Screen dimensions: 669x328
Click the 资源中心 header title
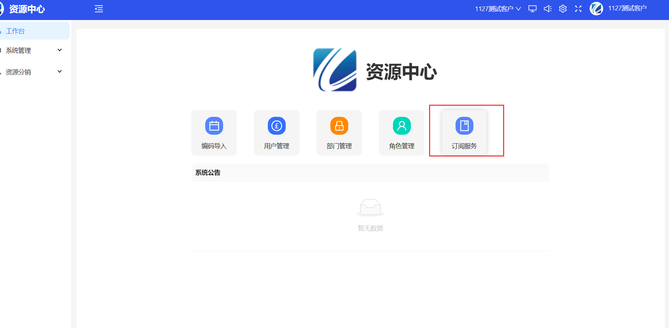coord(27,9)
